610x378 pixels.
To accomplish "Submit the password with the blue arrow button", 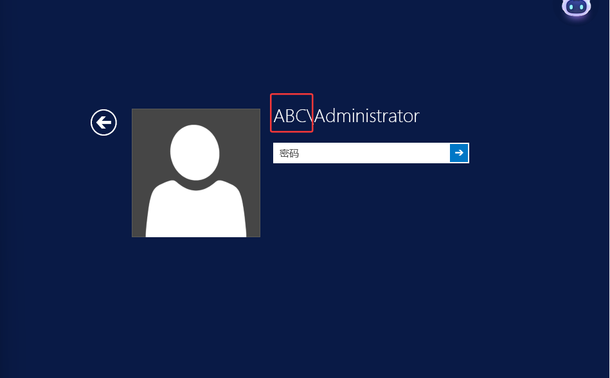I will [459, 153].
